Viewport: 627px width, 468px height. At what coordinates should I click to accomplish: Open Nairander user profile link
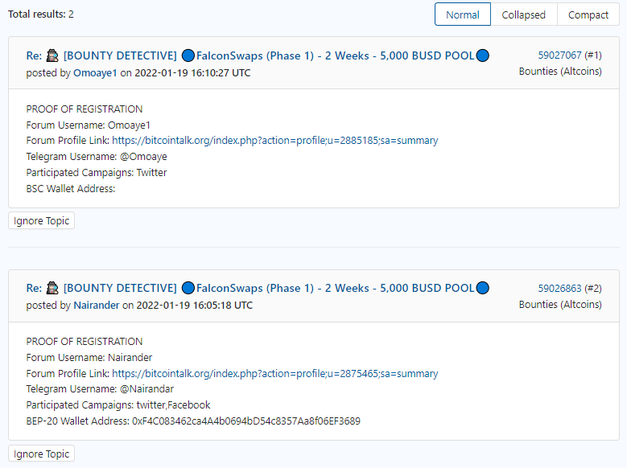pos(97,306)
